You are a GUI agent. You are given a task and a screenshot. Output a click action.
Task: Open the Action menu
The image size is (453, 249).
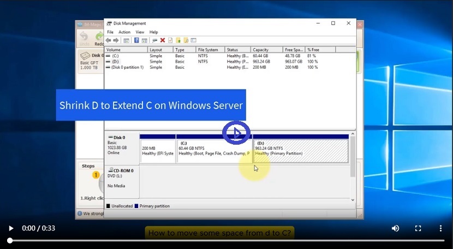point(124,32)
